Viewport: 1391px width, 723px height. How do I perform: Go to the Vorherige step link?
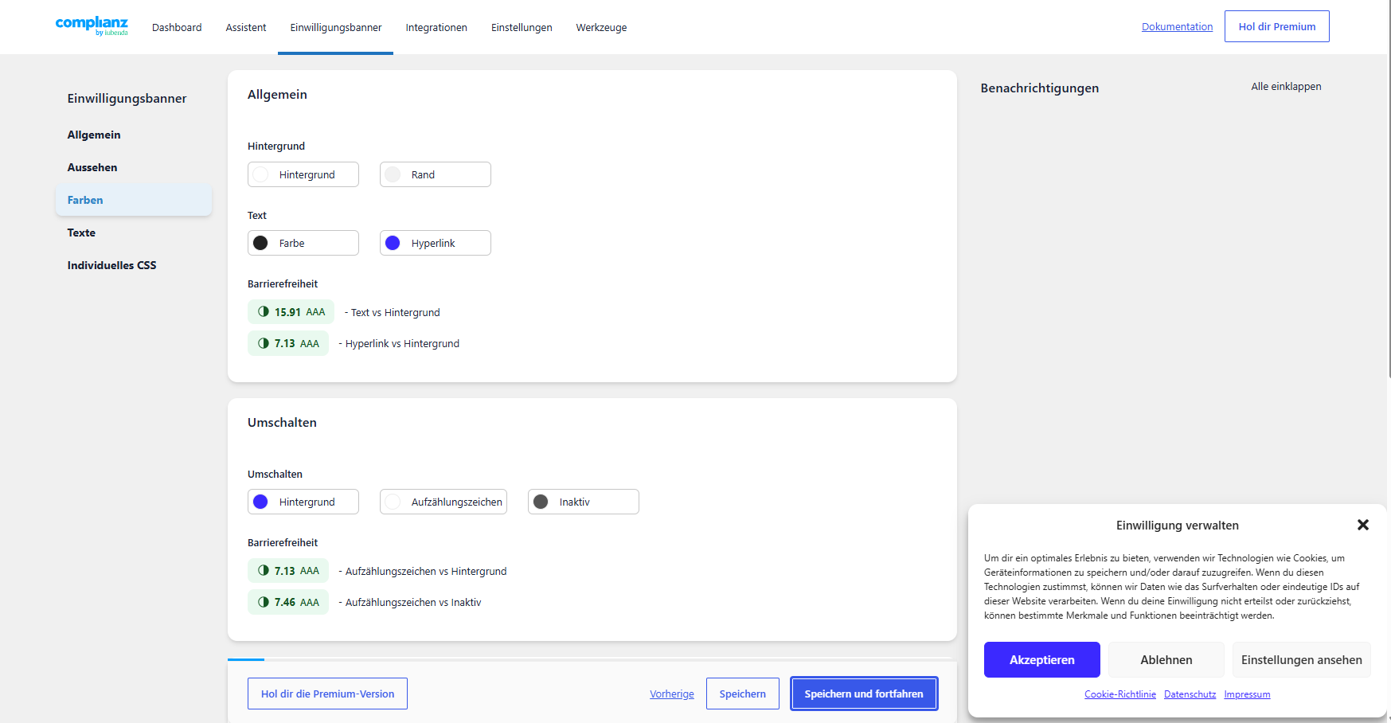coord(672,694)
